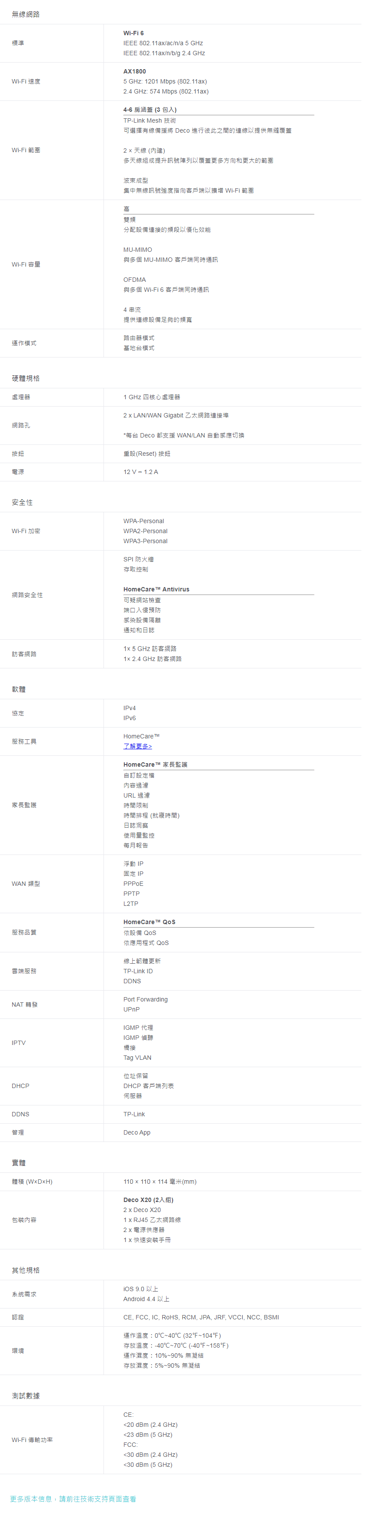Click the 'HomeCare™ Antivirus' heading
Viewport: 374px width, 1529px height.
156,589
